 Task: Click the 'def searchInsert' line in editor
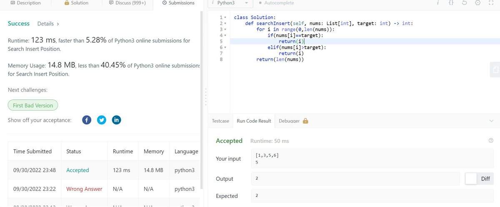pos(329,23)
